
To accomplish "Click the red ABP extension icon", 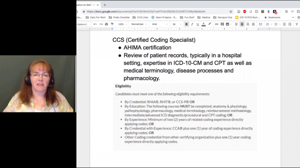I will (x=244, y=12).
